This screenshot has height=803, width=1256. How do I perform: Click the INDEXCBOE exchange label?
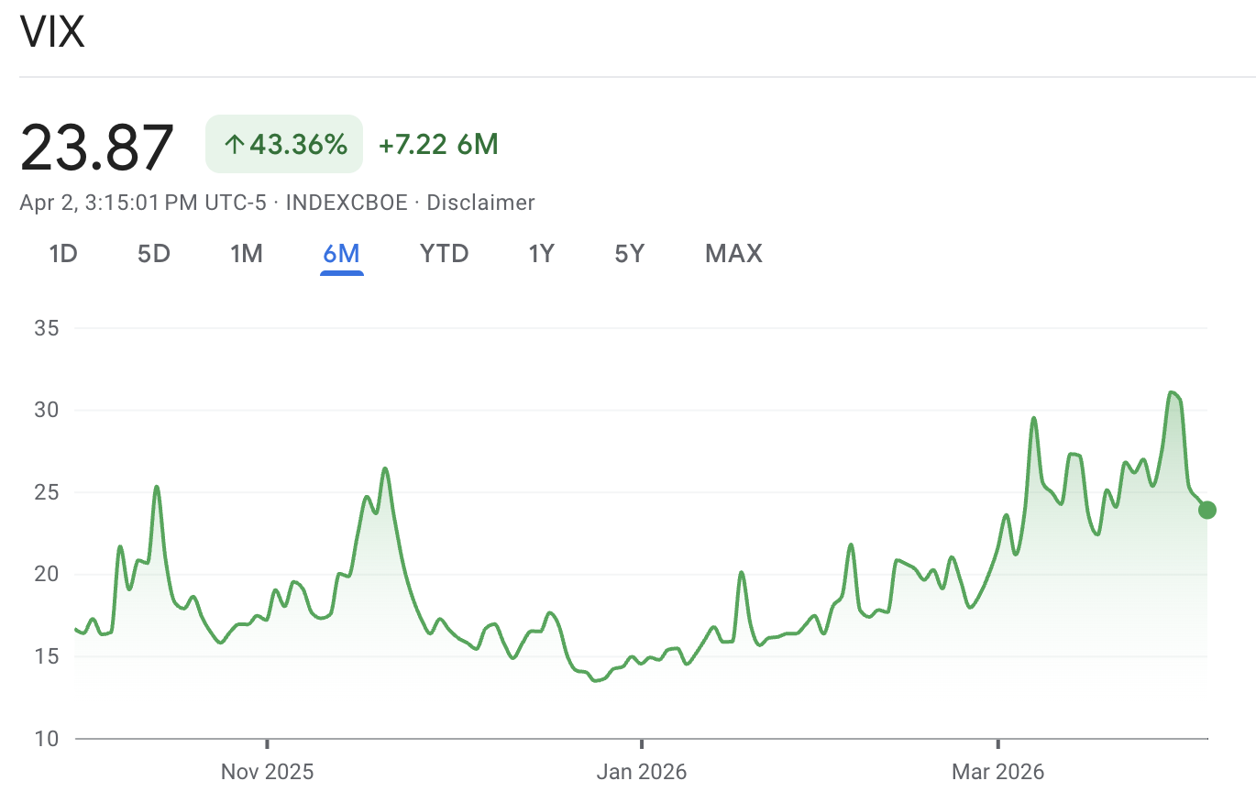pos(346,203)
